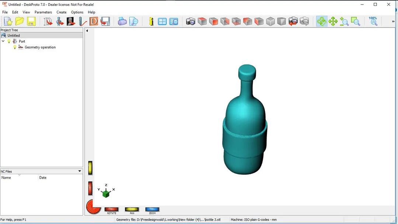Open the NC Files panel dropdown
Screen dimensions: 398x224
point(80,171)
